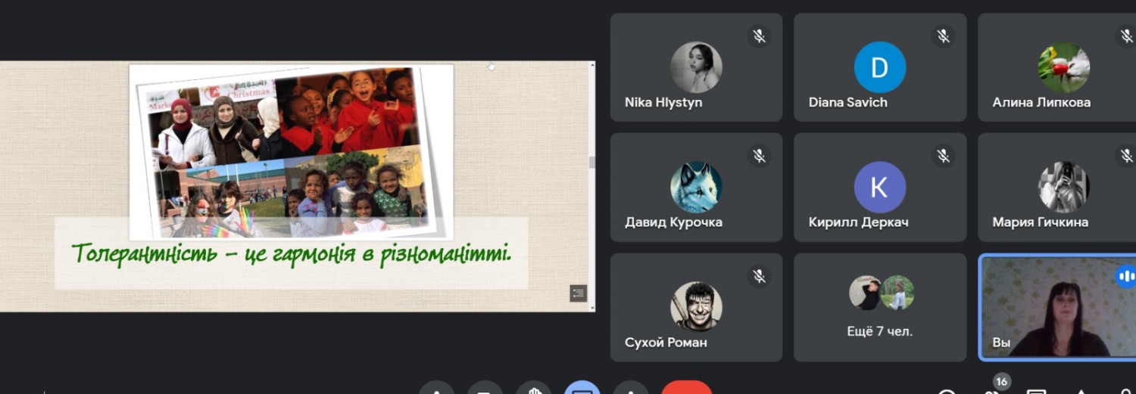
Task: Click Мария Гичкина's black-and-white avatar
Action: click(x=1063, y=188)
